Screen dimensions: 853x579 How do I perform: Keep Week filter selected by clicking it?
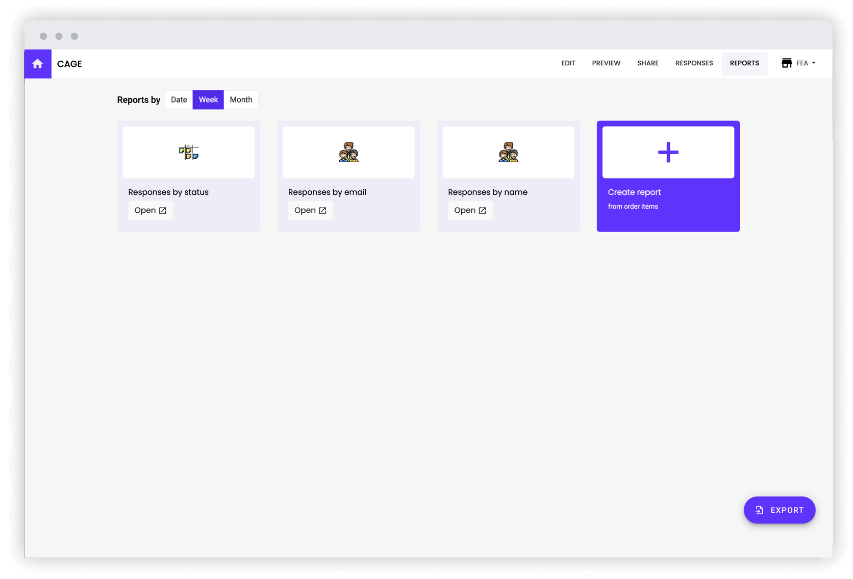[x=208, y=99]
